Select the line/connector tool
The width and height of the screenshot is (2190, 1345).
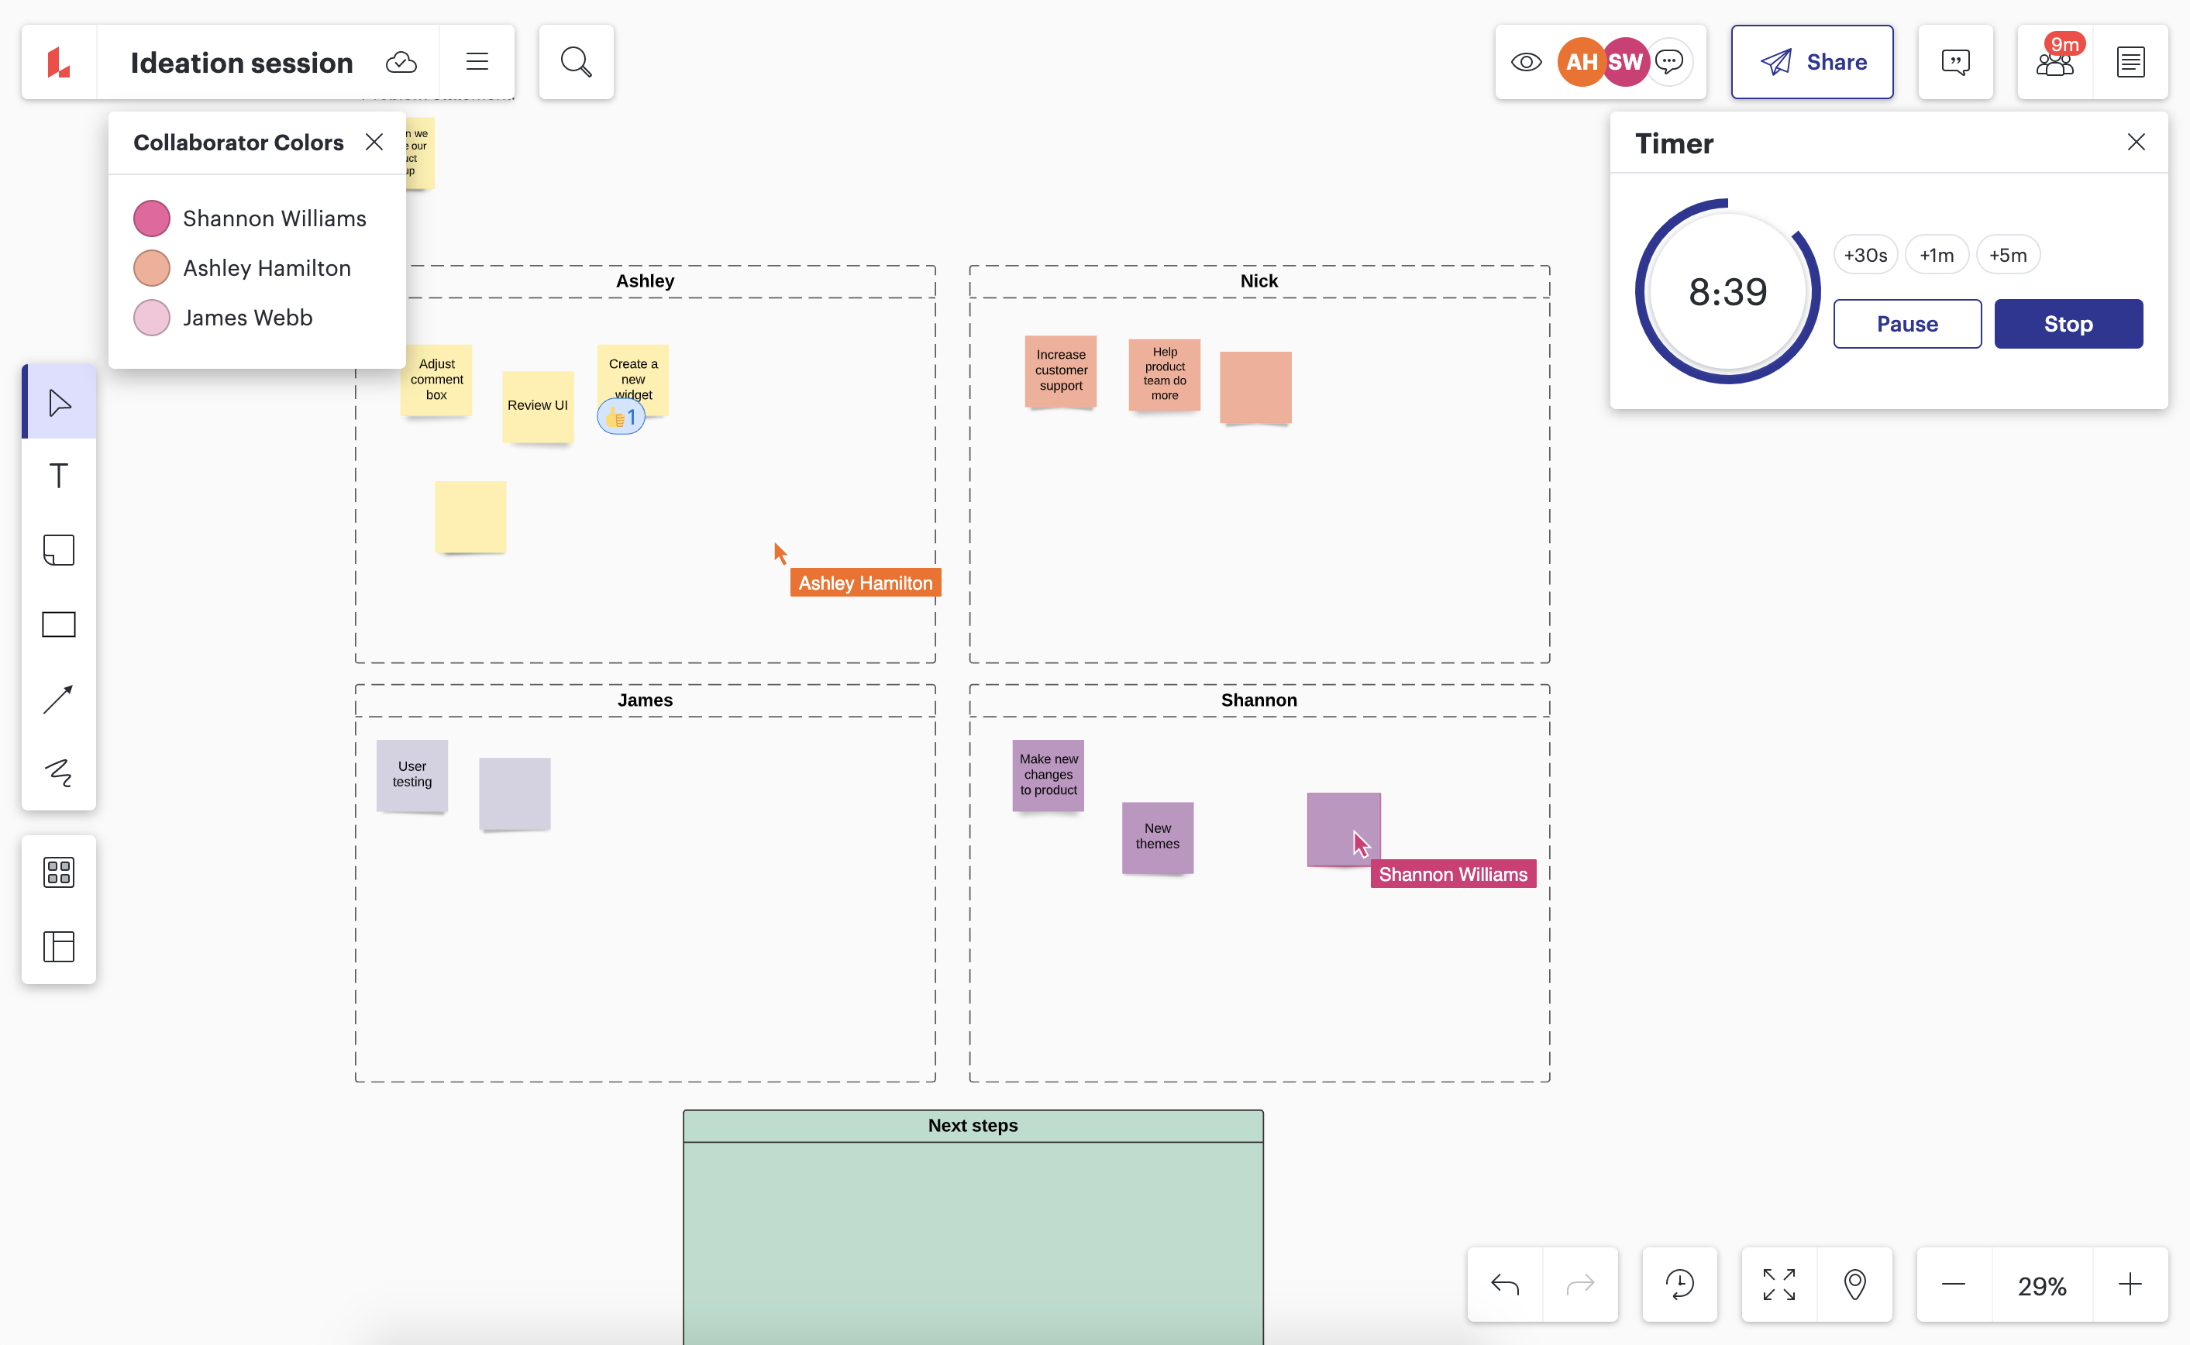(60, 697)
